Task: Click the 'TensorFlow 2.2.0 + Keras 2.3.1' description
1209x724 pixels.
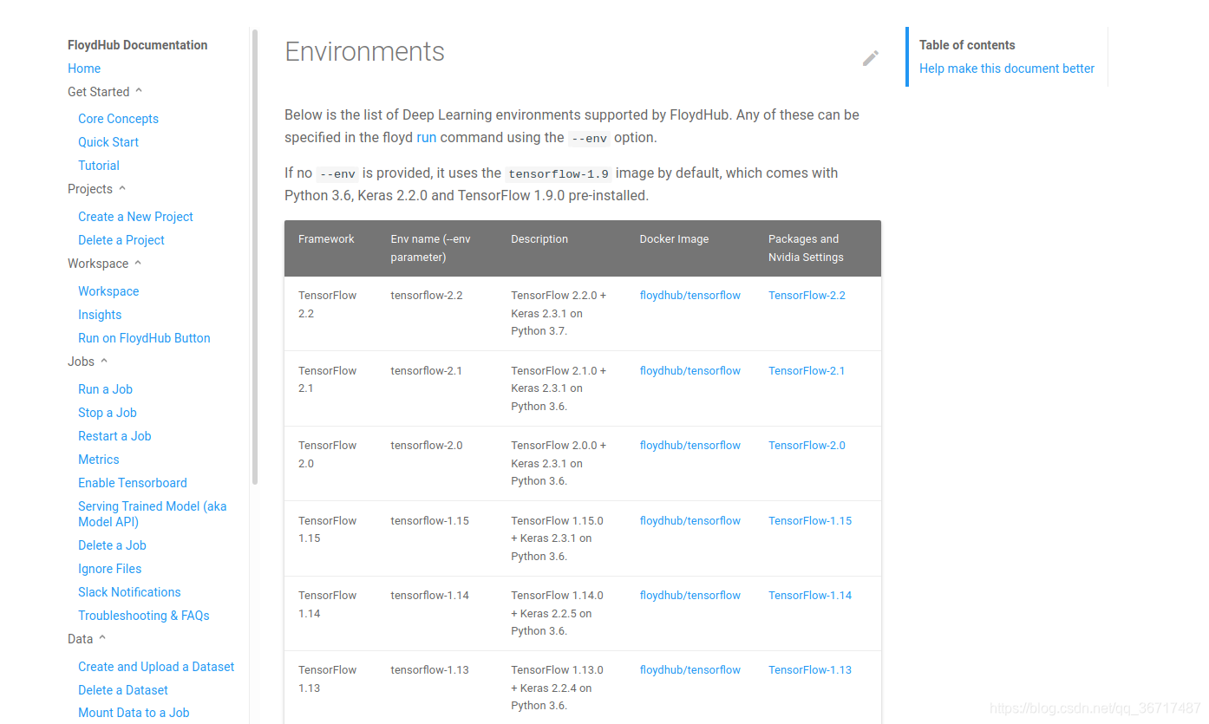Action: (x=559, y=313)
